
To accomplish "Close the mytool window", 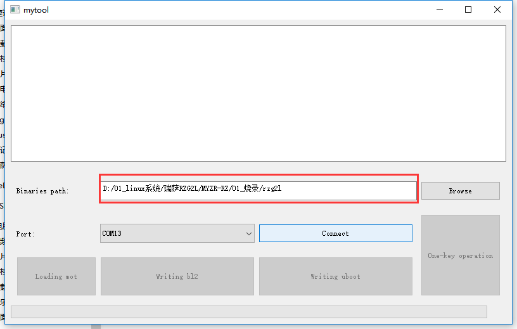I will coord(497,10).
